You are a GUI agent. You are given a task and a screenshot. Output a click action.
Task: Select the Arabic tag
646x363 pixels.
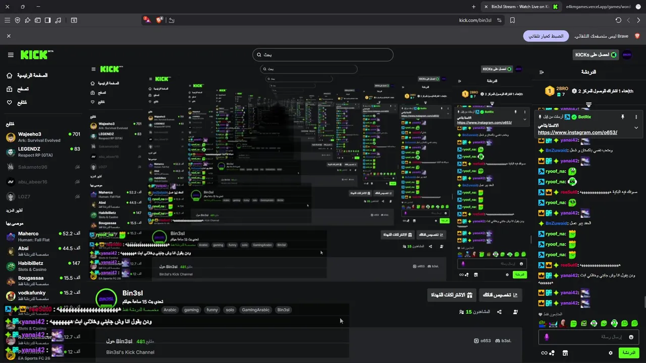170,310
